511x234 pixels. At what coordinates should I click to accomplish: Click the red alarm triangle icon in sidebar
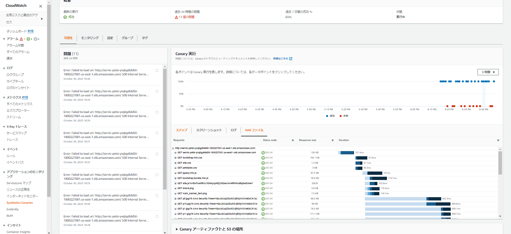(x=21, y=39)
